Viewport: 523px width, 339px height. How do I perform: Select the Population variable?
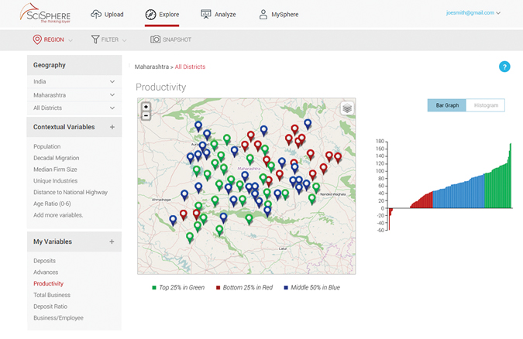point(47,146)
